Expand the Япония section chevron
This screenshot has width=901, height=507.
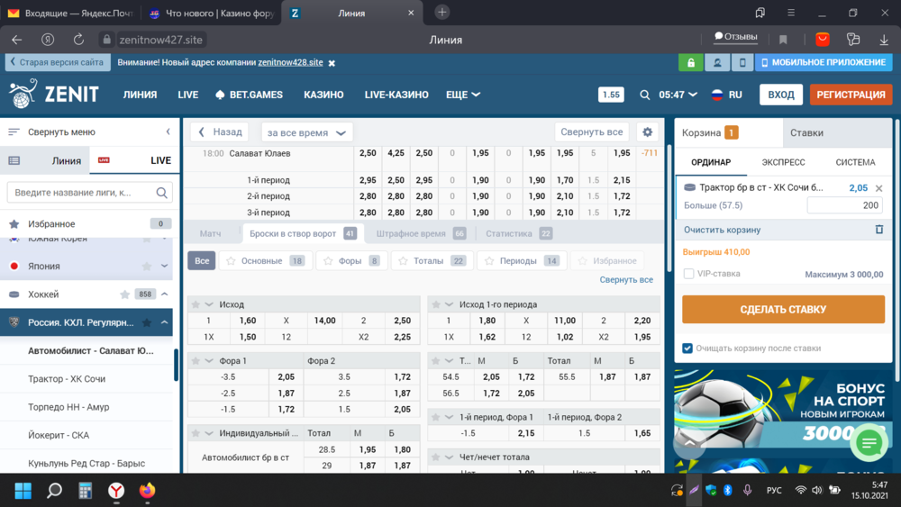(165, 266)
